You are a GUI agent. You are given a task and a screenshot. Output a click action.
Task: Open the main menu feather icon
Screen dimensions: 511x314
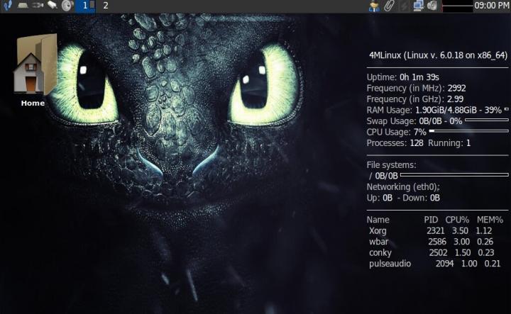[x=7, y=6]
